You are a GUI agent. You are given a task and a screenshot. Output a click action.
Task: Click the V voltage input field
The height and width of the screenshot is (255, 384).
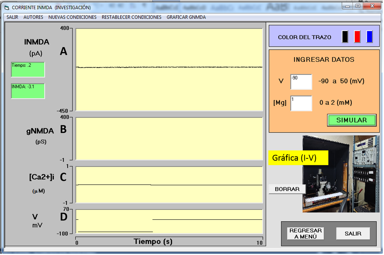[301, 82]
